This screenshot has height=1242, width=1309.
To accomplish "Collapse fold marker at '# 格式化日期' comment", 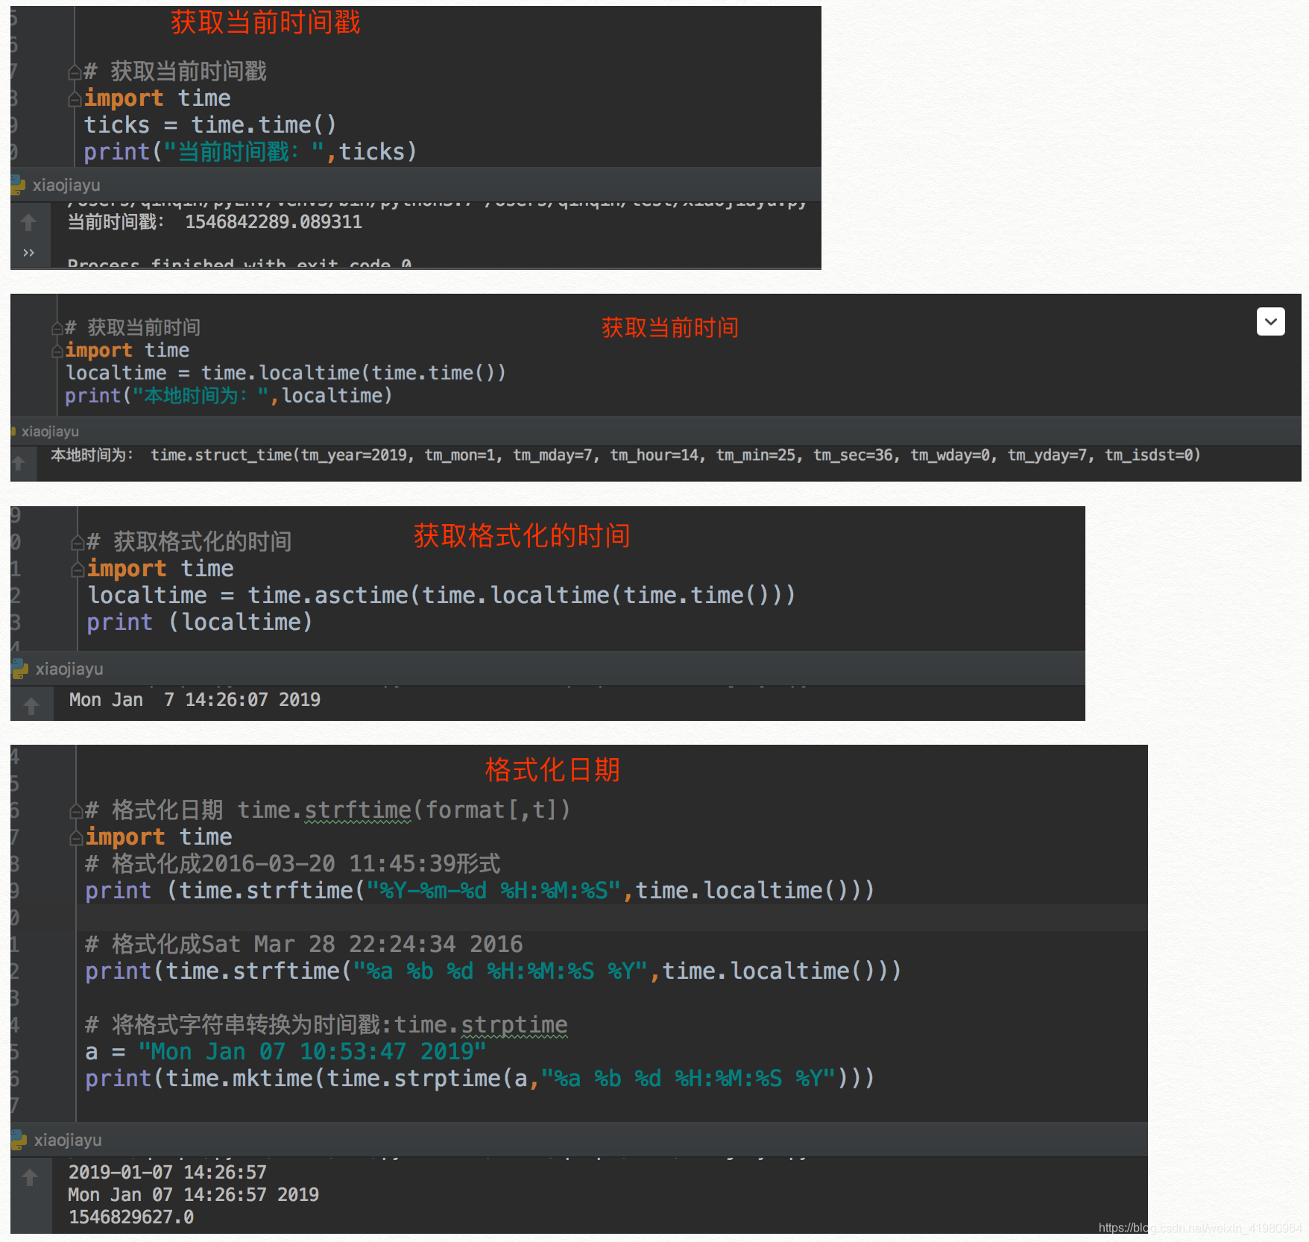I will pyautogui.click(x=76, y=810).
